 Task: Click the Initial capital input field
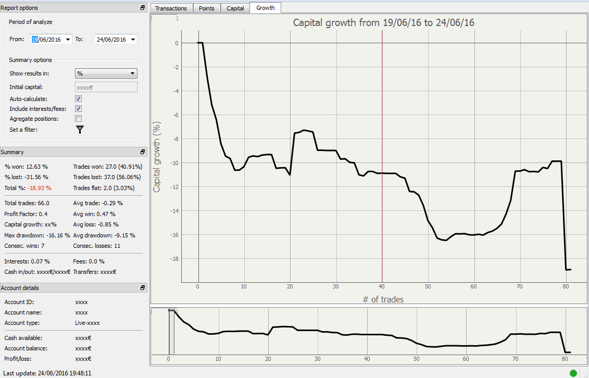point(106,87)
